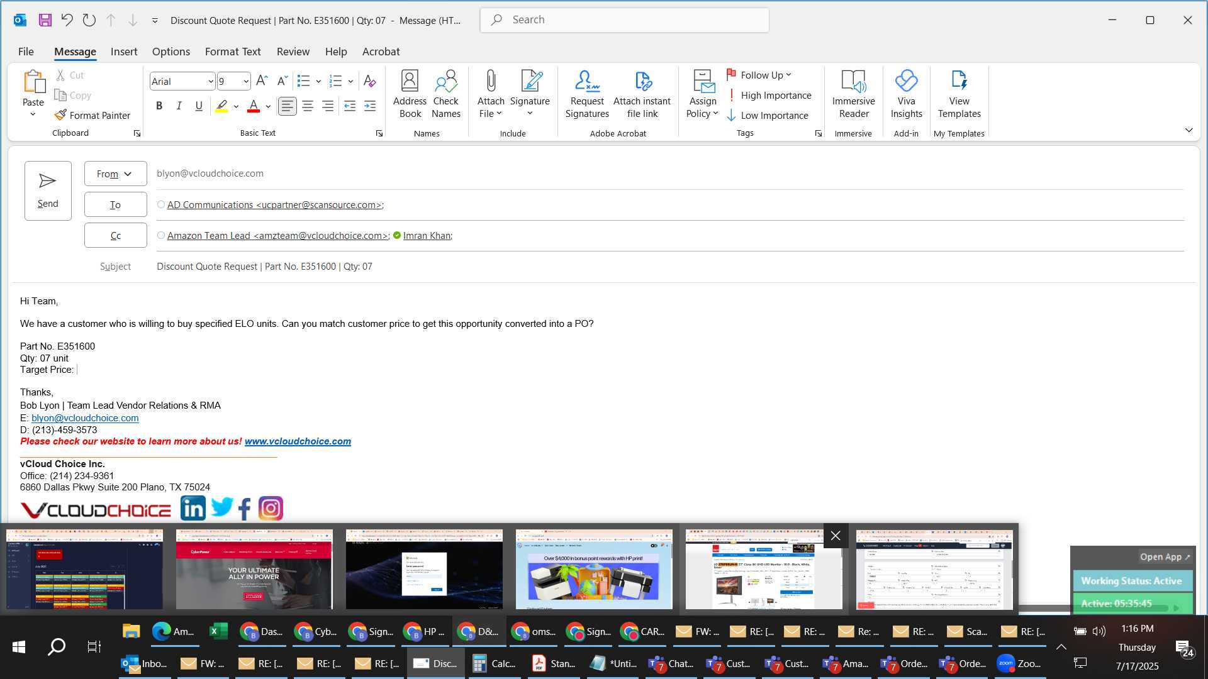Mark message as High Importance
Viewport: 1208px width, 679px height.
(769, 95)
